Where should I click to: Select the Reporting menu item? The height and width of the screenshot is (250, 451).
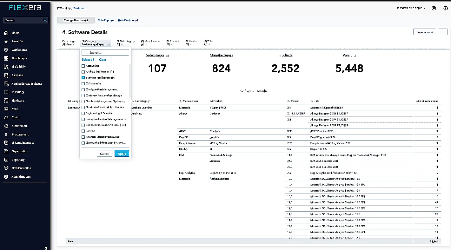coord(18,160)
